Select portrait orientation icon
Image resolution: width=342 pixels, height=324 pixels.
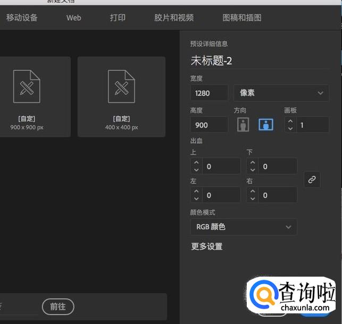[243, 124]
